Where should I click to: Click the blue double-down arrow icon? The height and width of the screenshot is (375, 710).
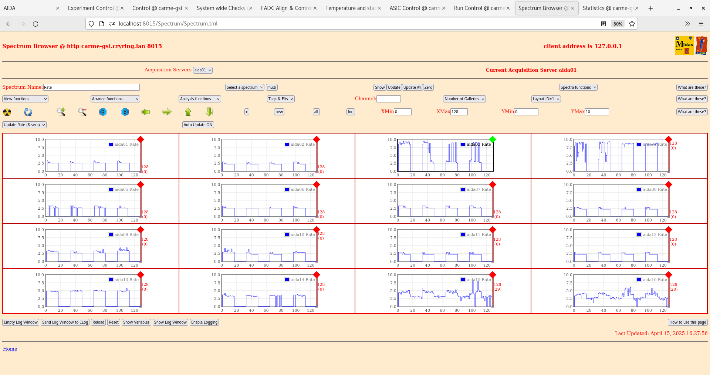103,112
